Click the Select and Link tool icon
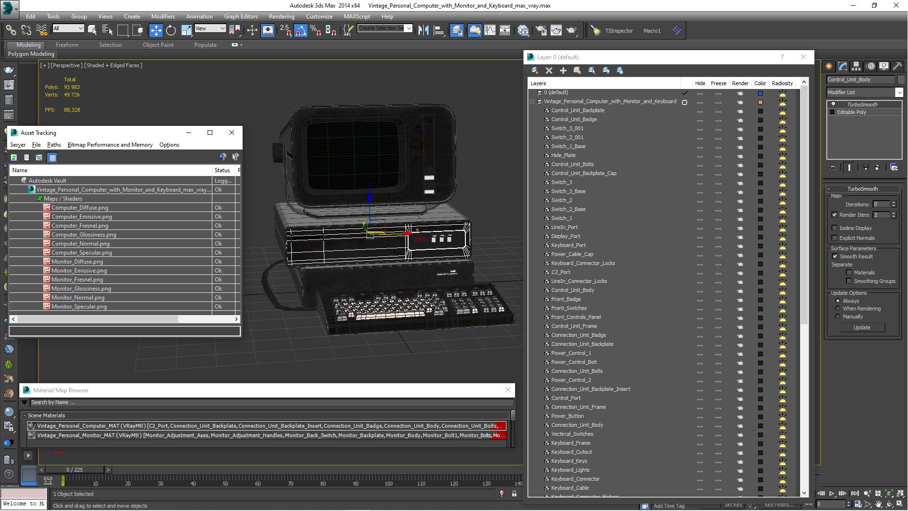This screenshot has width=908, height=511. coord(10,30)
